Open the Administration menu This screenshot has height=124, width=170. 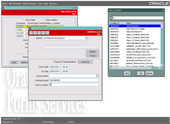click(x=30, y=4)
